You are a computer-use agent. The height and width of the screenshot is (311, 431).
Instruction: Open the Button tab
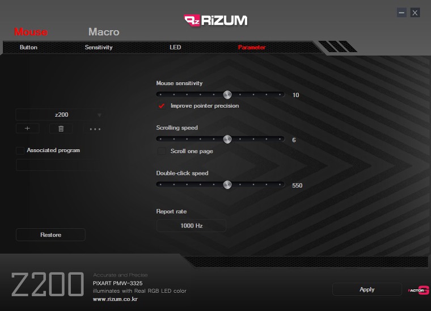[x=28, y=47]
